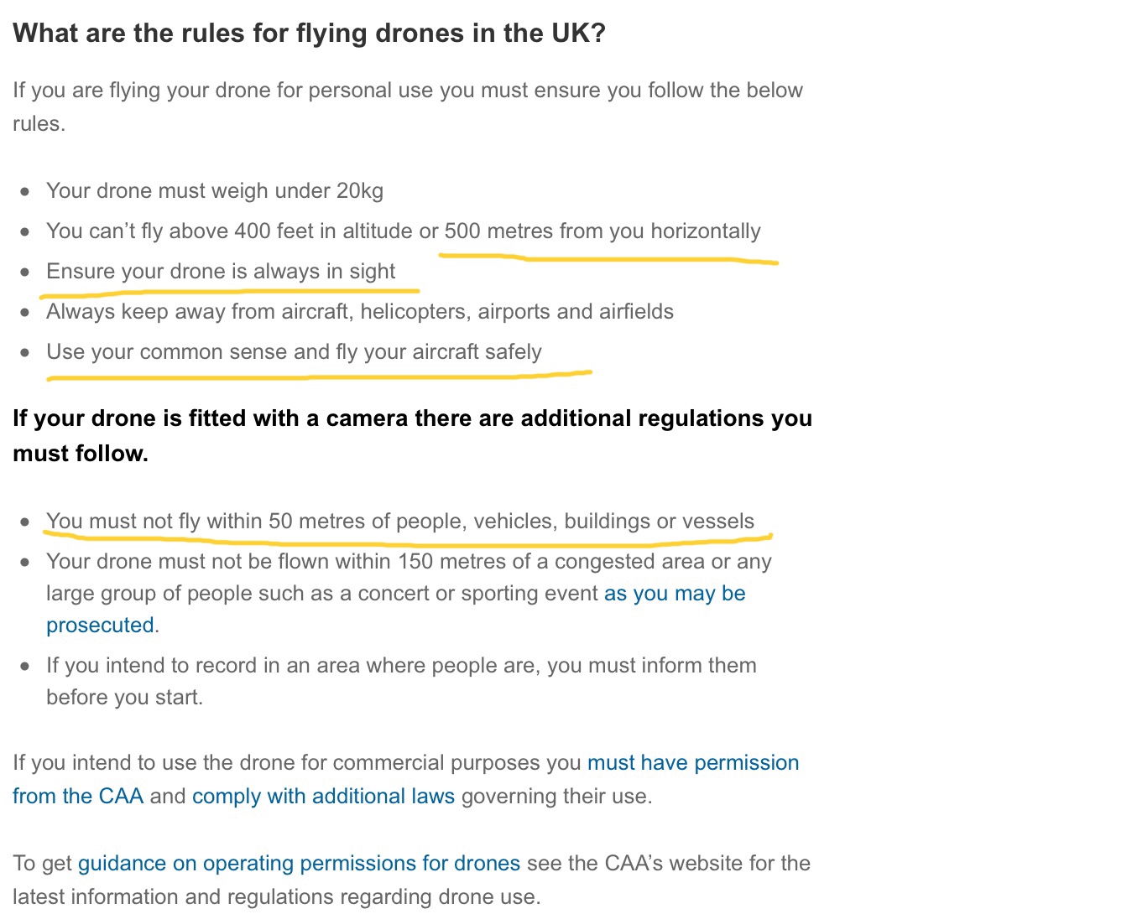Click bullet 'Your drone must weigh under 20kg'
Viewport: 1132px width, 914px height.
215,191
